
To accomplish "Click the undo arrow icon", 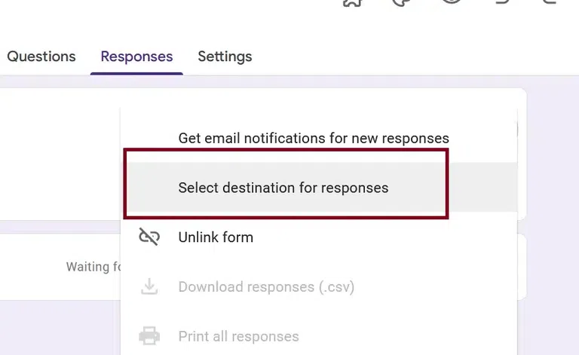I will pyautogui.click(x=501, y=2).
